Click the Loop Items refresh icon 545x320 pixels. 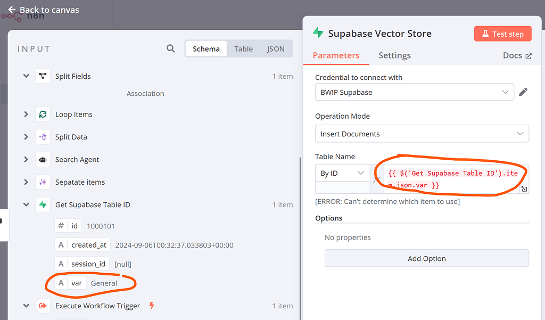click(x=43, y=114)
